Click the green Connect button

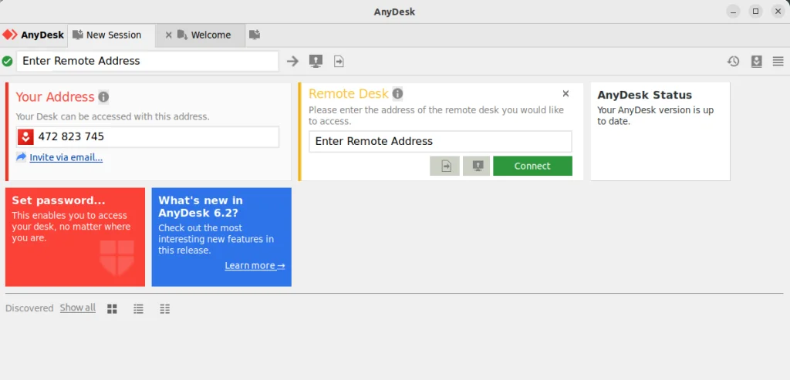click(x=532, y=166)
